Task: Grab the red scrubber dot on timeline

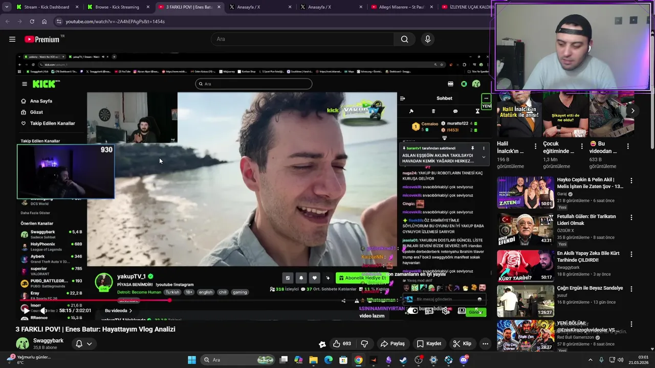Action: pyautogui.click(x=169, y=301)
